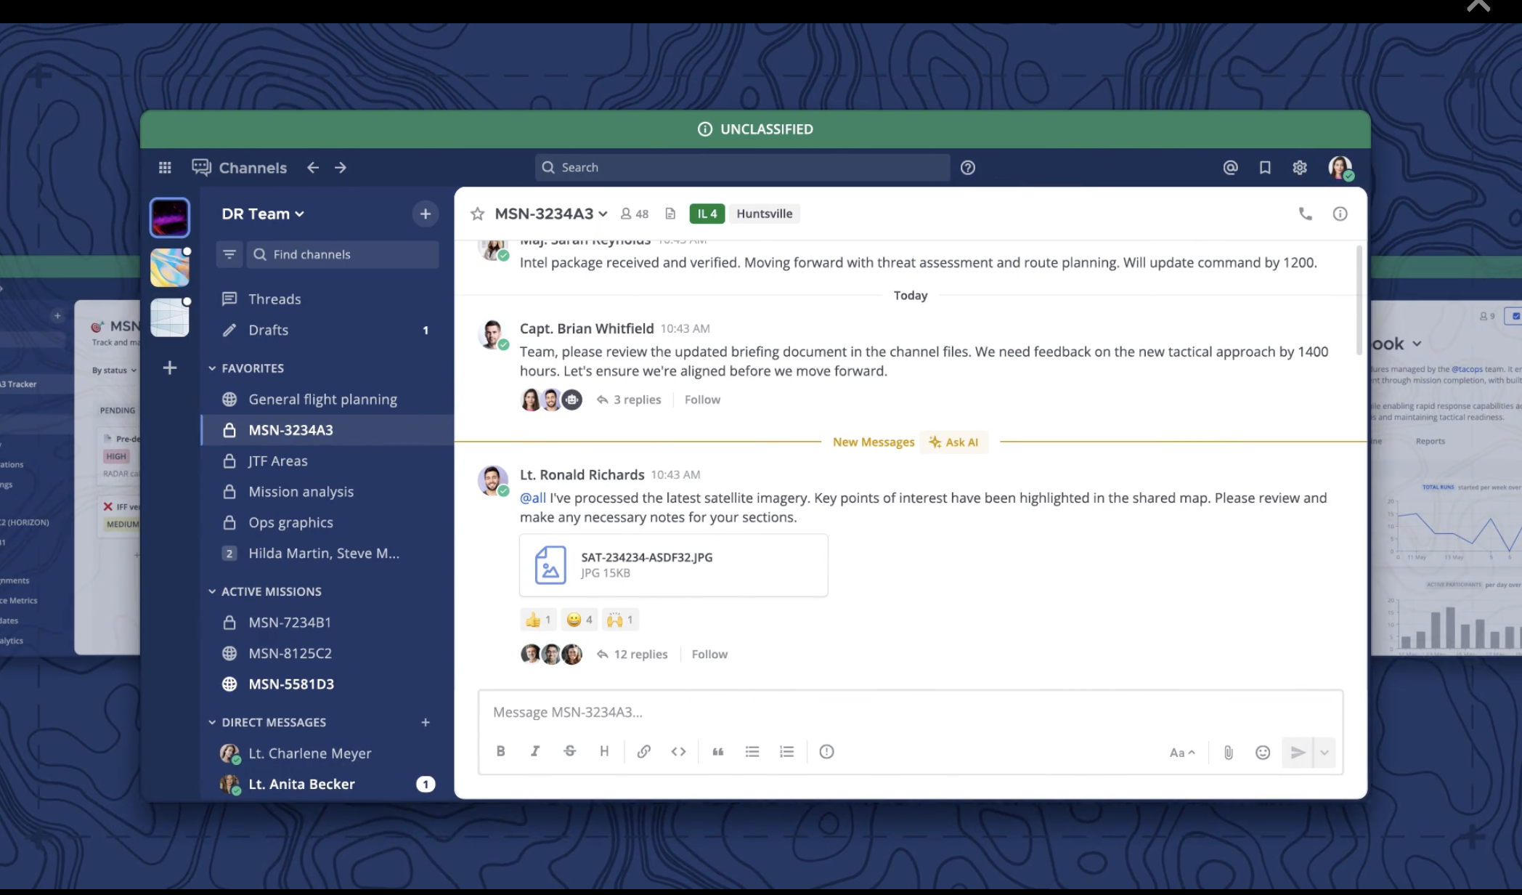Image resolution: width=1522 pixels, height=895 pixels.
Task: Insert a numbered list
Action: click(787, 751)
